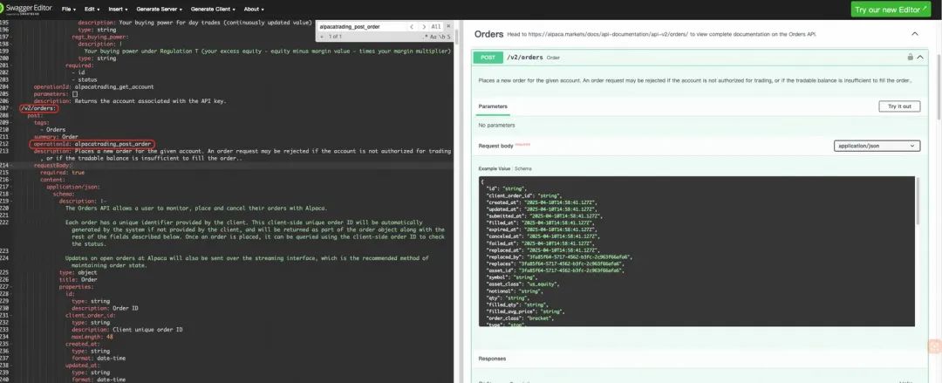
Task: Collapse the Orders section chevron
Action: pos(915,34)
